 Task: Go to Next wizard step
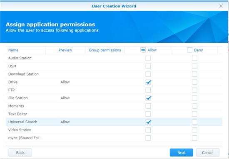click(x=182, y=153)
